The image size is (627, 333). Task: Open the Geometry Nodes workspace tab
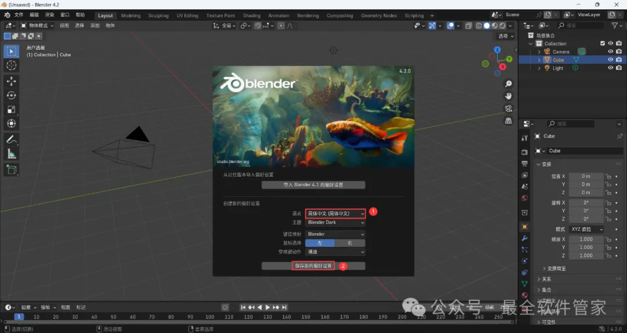pyautogui.click(x=379, y=16)
